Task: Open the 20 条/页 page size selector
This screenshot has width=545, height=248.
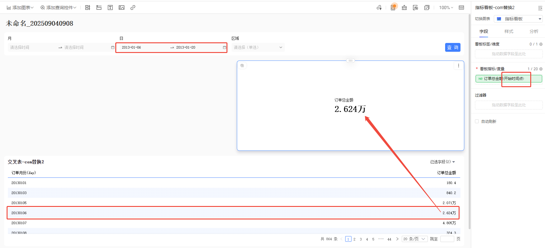Action: click(x=414, y=239)
